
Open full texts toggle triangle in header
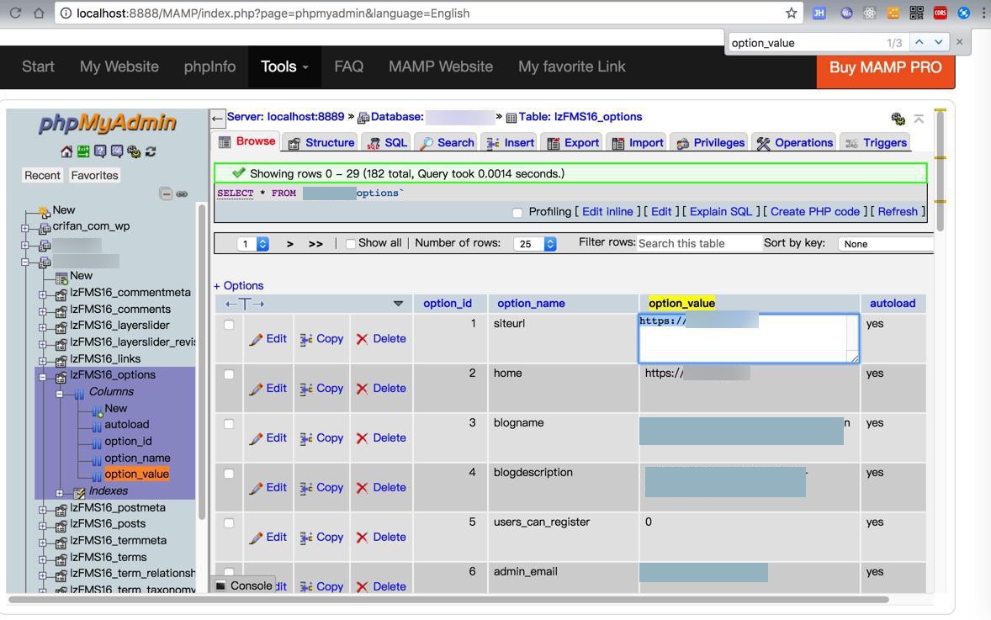tap(398, 304)
